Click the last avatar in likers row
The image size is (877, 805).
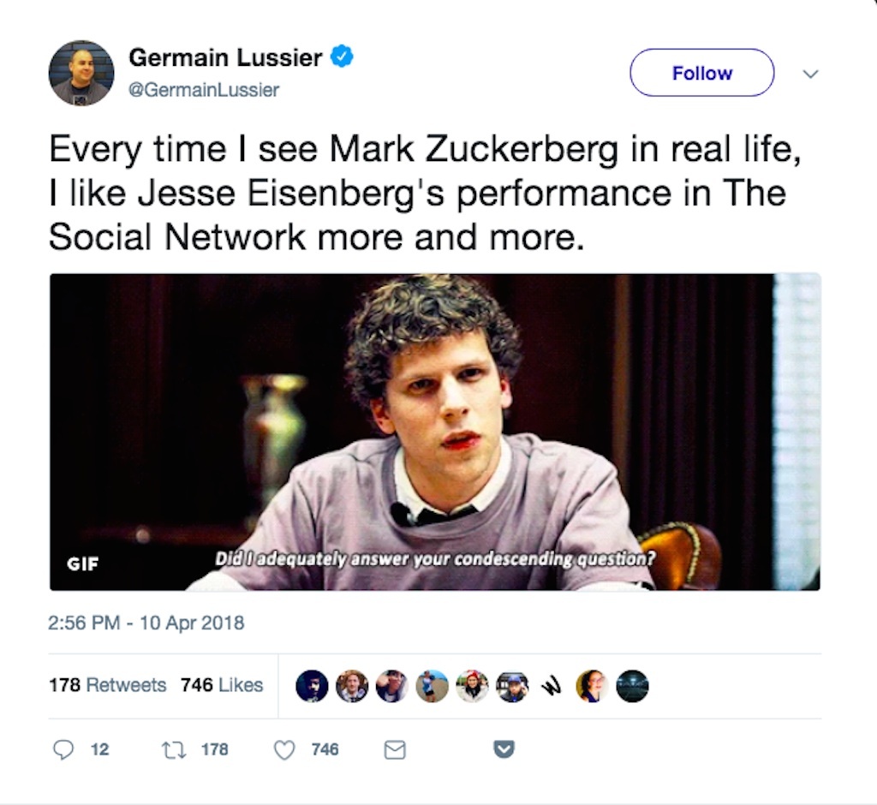point(633,686)
